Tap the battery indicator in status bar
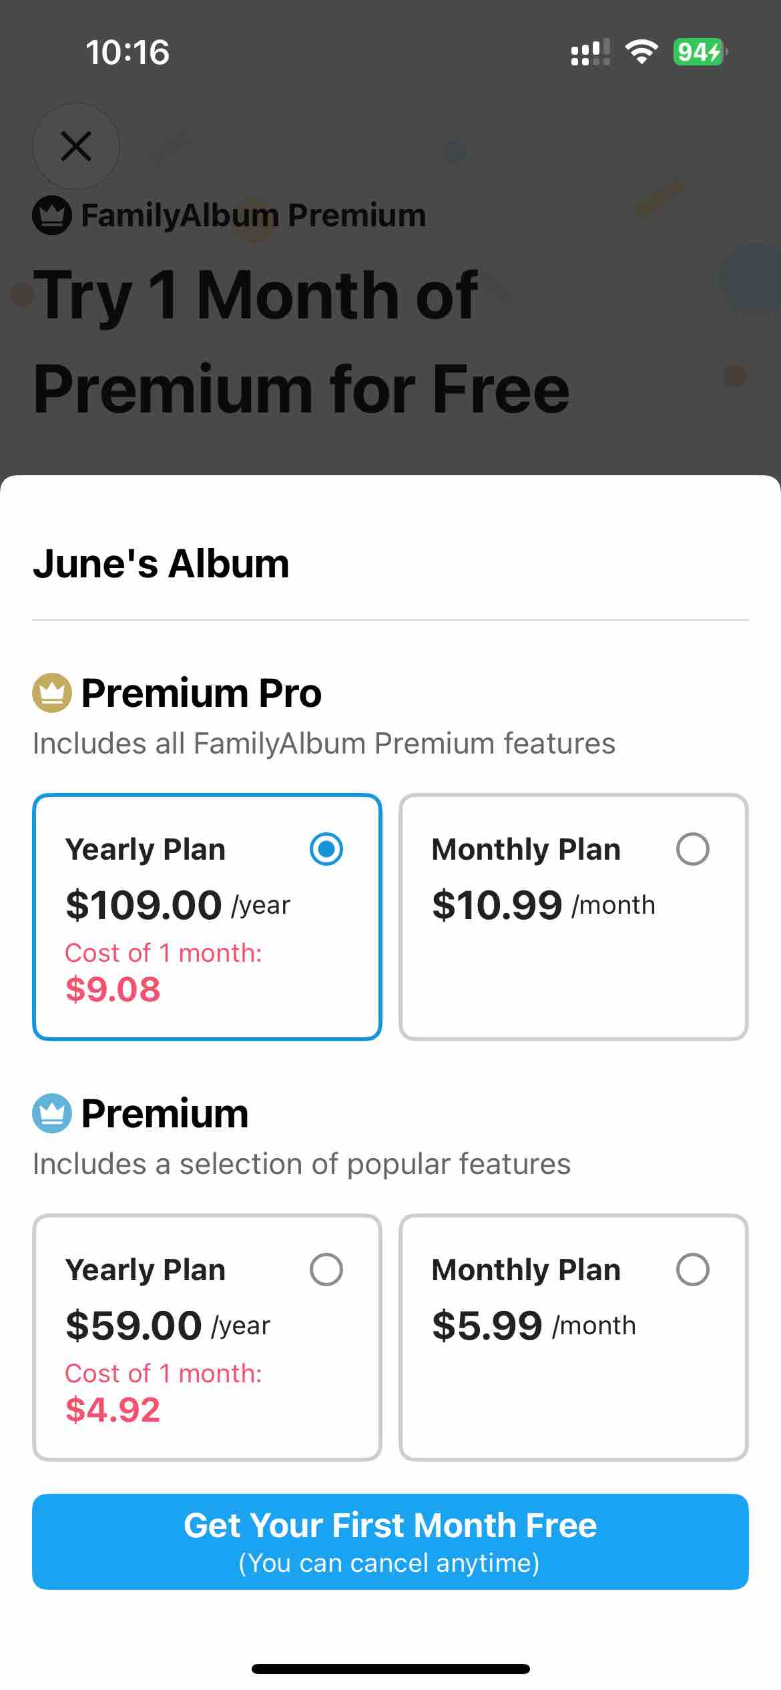781x1690 pixels. [x=700, y=52]
